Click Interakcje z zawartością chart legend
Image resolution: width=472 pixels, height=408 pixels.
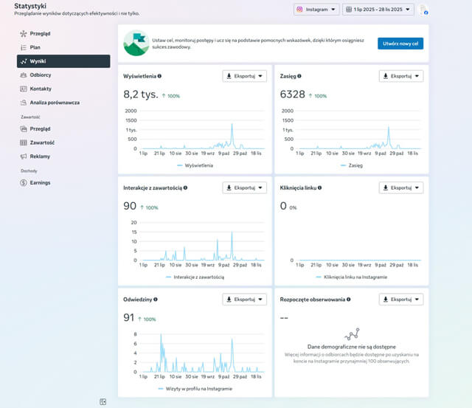195,277
